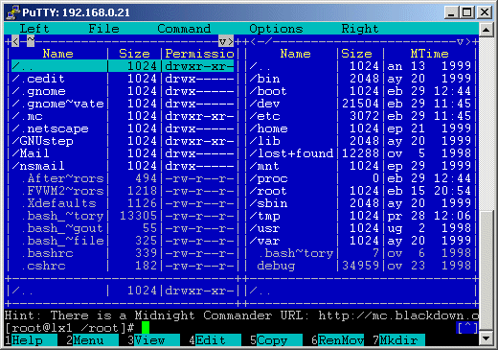The width and height of the screenshot is (498, 350).
Task: Select the /usr directory in right panel
Action: pyautogui.click(x=360, y=228)
